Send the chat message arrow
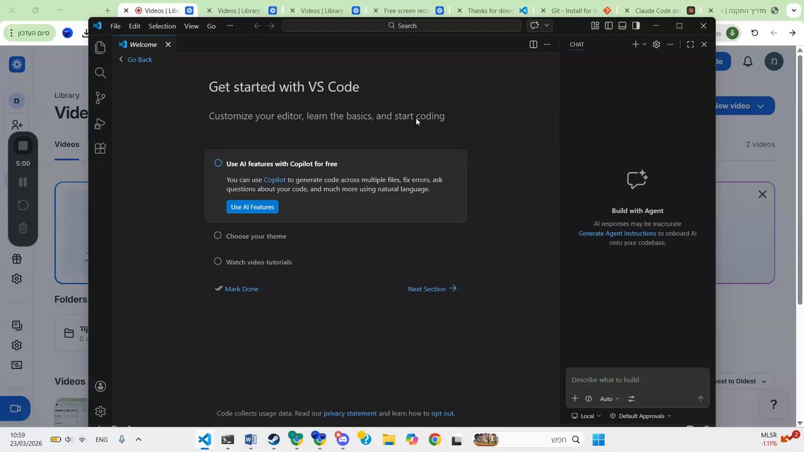The image size is (804, 452). [700, 399]
